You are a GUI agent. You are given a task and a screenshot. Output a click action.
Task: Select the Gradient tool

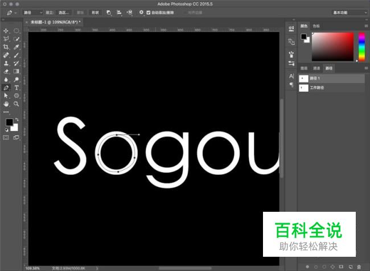(x=16, y=71)
